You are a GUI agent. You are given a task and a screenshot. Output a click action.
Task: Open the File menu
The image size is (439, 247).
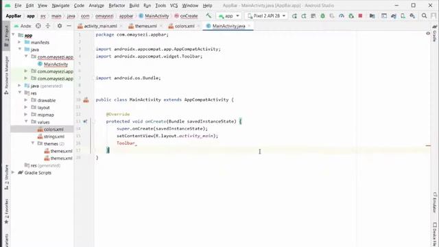click(x=18, y=5)
